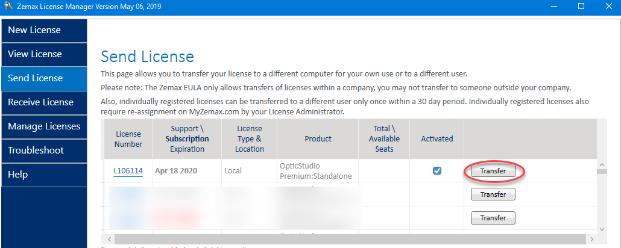
Task: Open the New License page
Action: [44, 31]
